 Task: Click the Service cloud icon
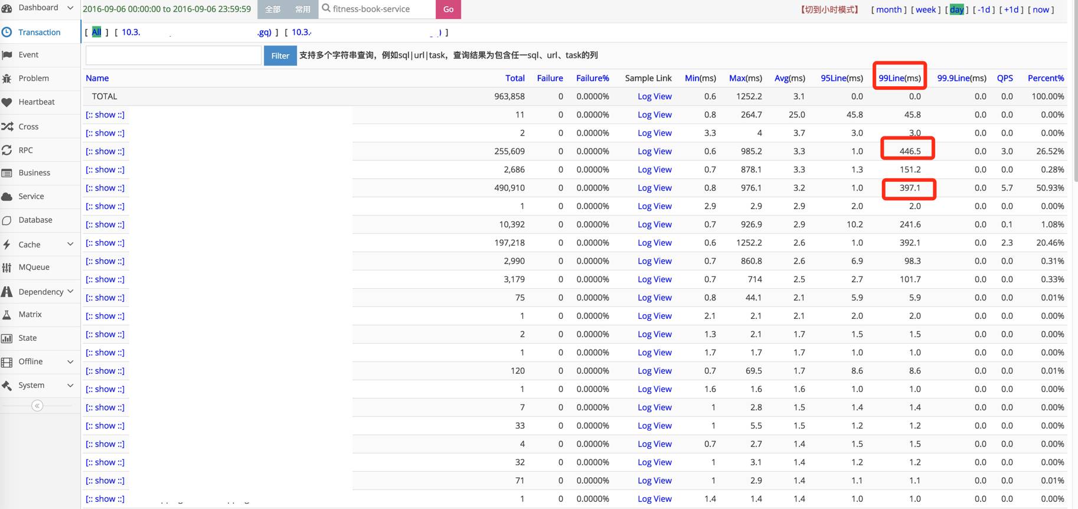pyautogui.click(x=7, y=197)
